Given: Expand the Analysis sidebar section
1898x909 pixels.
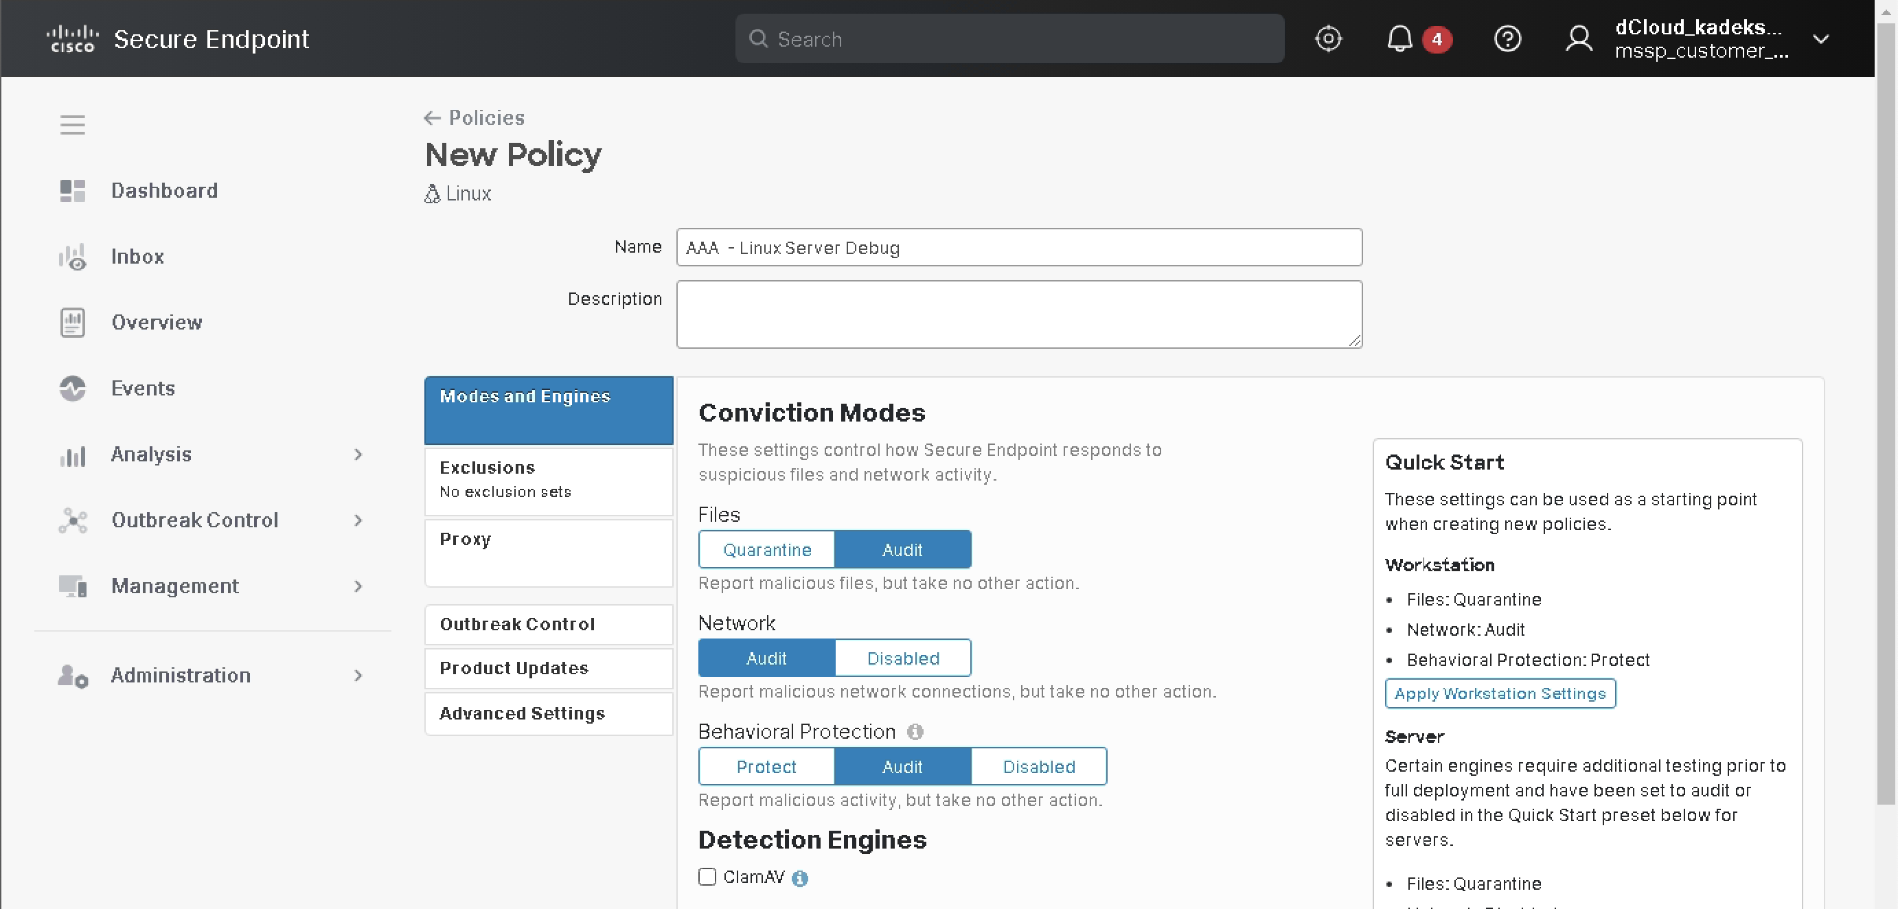Looking at the screenshot, I should pyautogui.click(x=358, y=454).
